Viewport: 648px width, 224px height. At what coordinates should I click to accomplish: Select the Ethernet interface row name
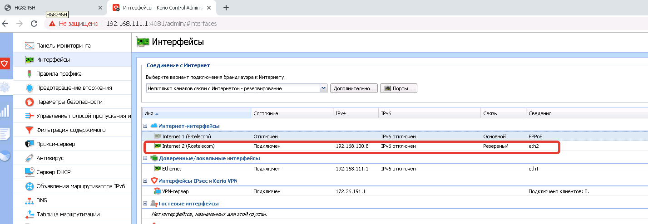[172, 169]
